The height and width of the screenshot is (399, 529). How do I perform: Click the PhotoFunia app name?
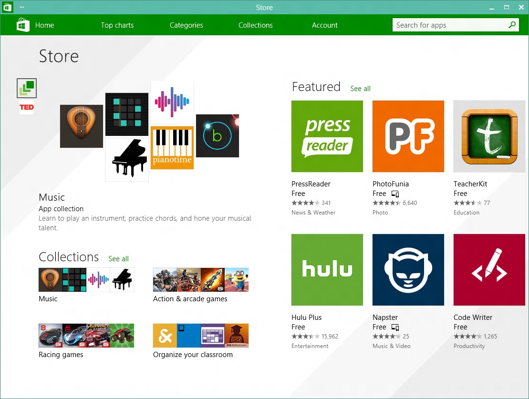[x=390, y=184]
